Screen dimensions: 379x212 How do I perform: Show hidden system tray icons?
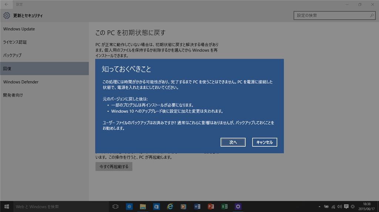tap(319, 206)
